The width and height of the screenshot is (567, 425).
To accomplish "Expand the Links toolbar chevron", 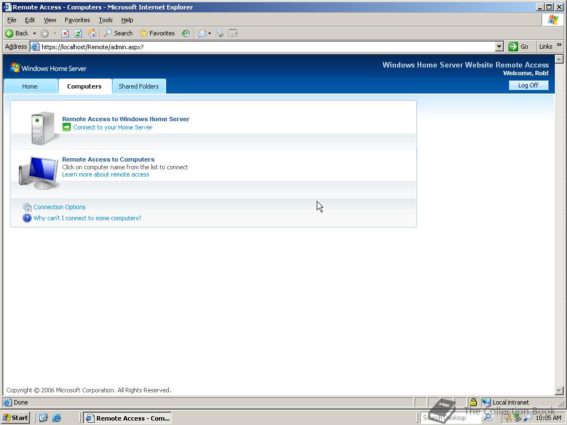I will pyautogui.click(x=559, y=45).
